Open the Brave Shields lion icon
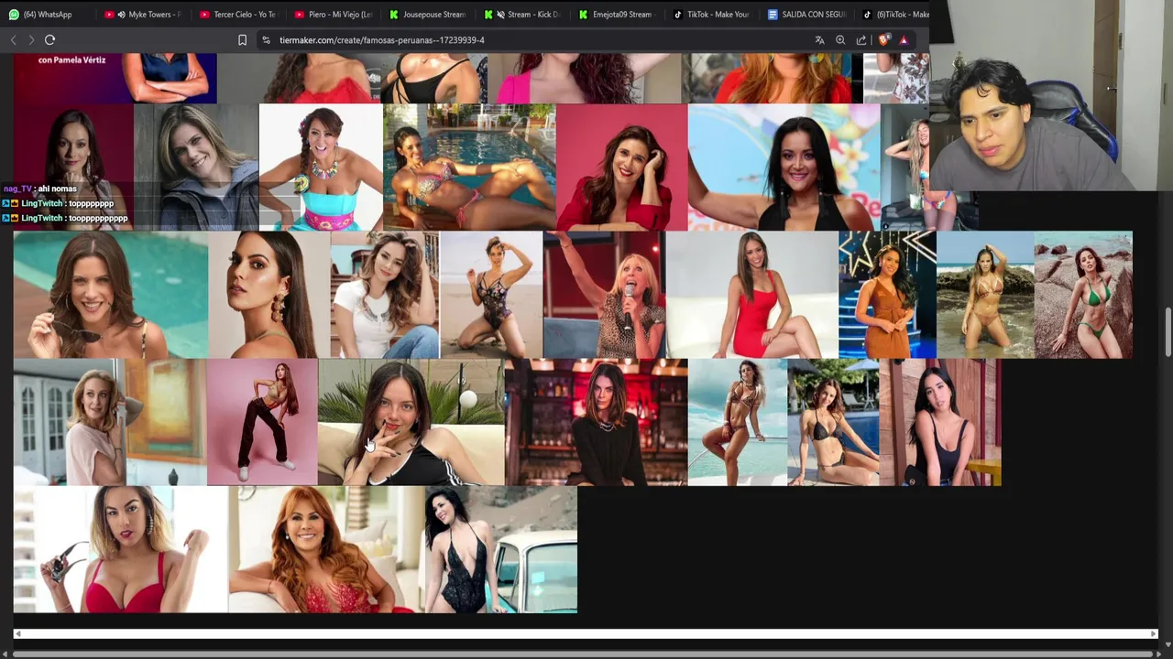 [x=883, y=40]
